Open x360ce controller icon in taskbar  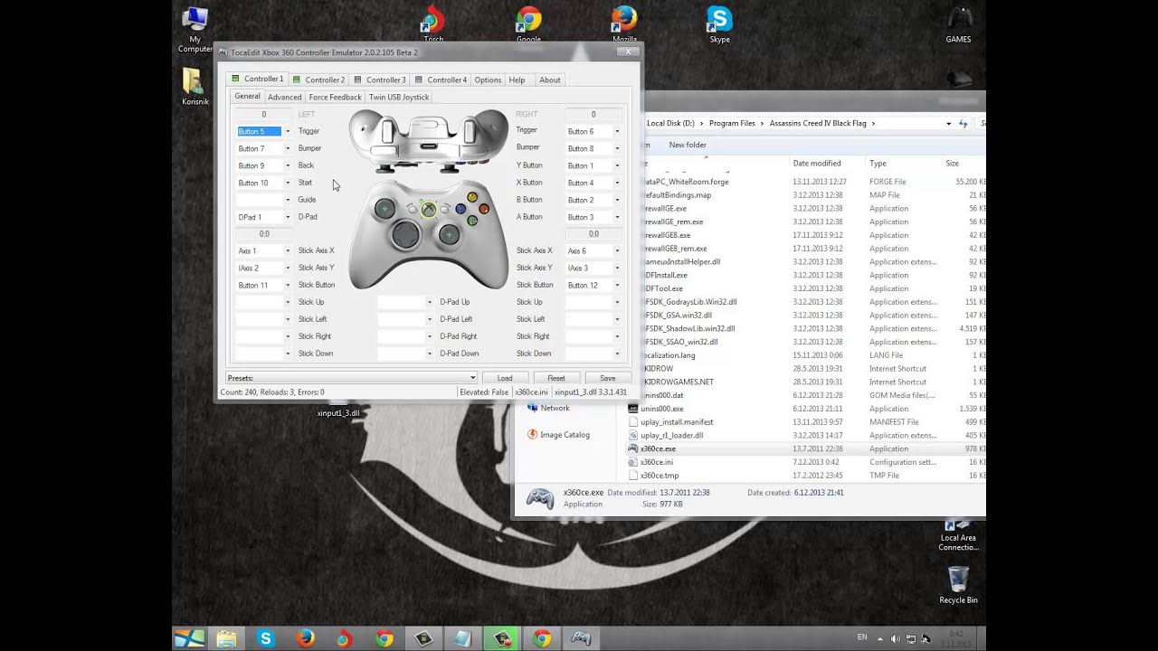click(581, 638)
